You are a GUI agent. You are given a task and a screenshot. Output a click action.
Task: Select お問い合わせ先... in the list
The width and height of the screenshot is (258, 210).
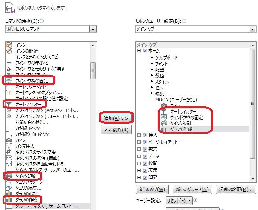[32, 122]
